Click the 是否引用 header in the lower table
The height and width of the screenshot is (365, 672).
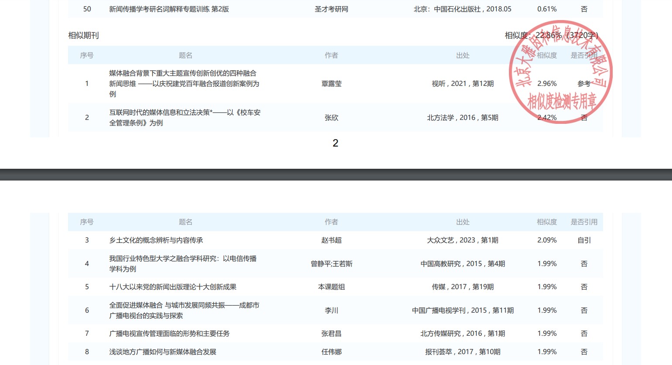[584, 222]
